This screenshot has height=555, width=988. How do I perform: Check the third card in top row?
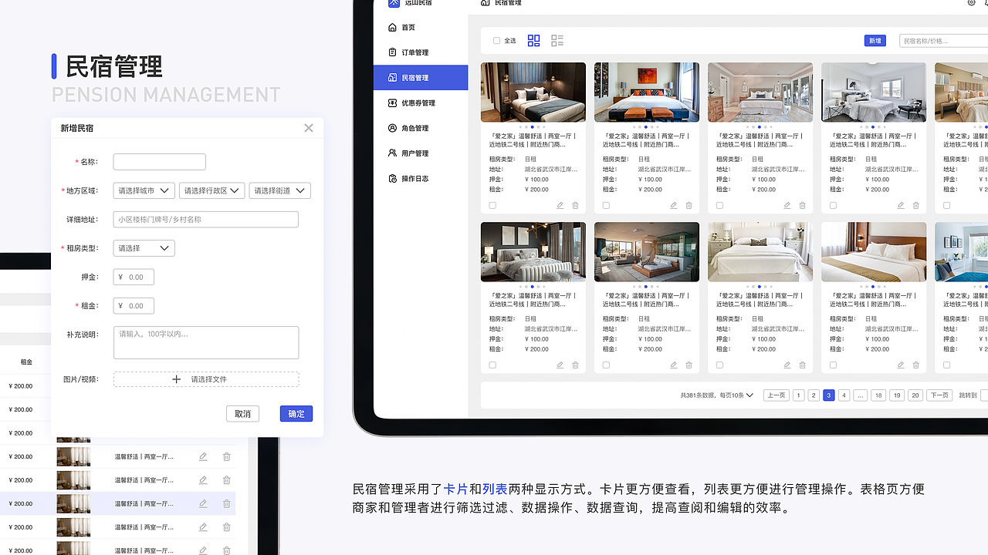pos(719,206)
